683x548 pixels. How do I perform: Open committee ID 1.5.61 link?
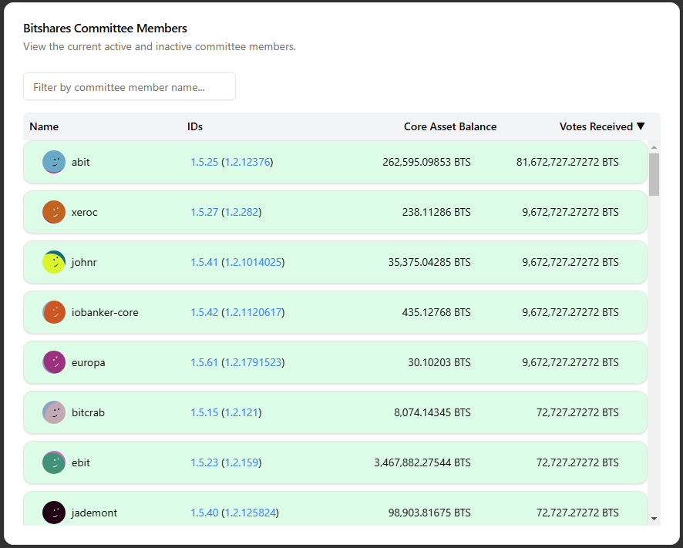pos(204,362)
